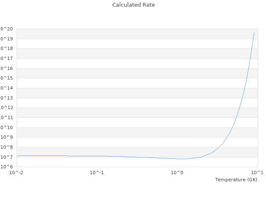Click the "Temperature (GK)" axis label
Screen dimensions: 266x200
point(236,180)
